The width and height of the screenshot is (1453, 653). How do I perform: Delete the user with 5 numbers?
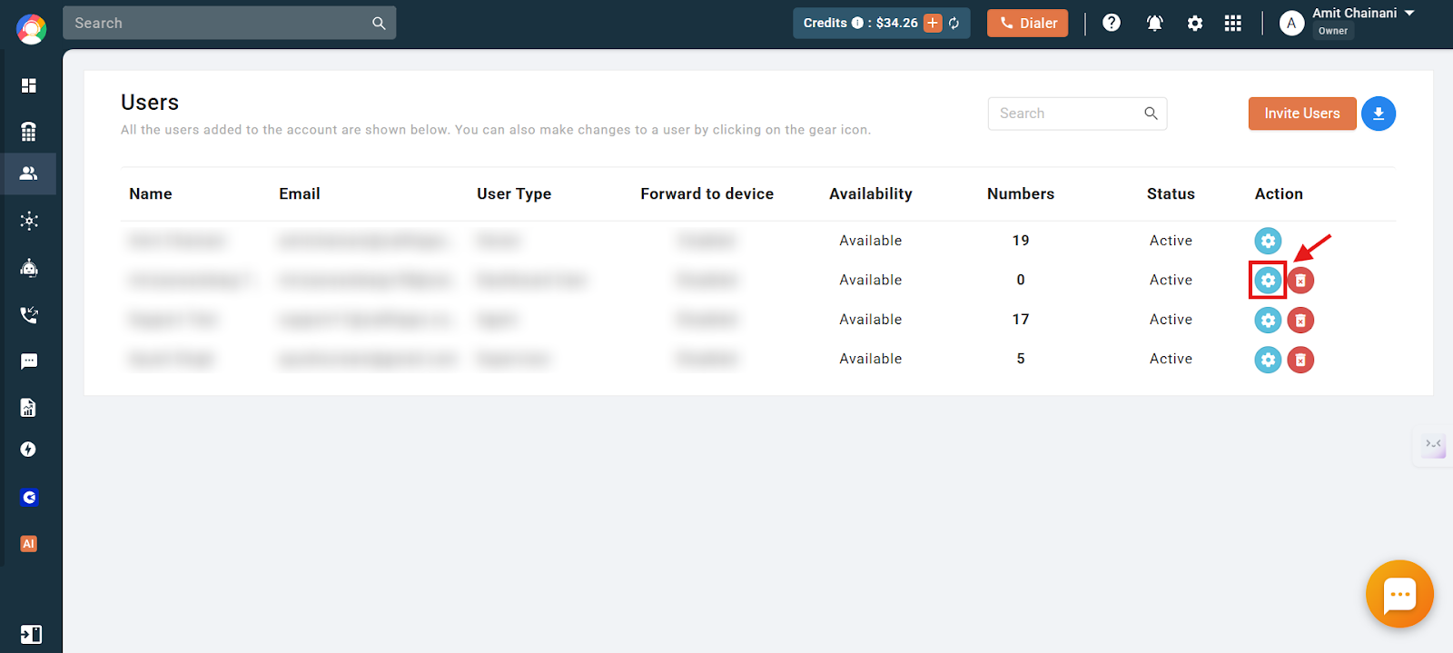(x=1300, y=360)
